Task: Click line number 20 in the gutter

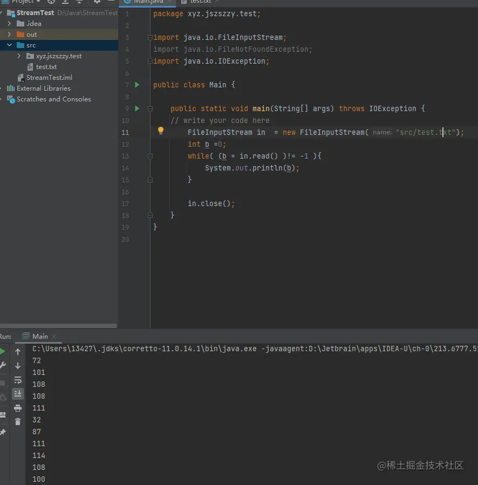Action: [x=125, y=240]
